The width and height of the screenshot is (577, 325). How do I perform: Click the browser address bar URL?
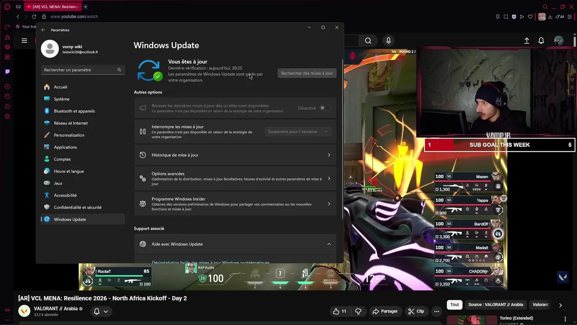tap(74, 17)
